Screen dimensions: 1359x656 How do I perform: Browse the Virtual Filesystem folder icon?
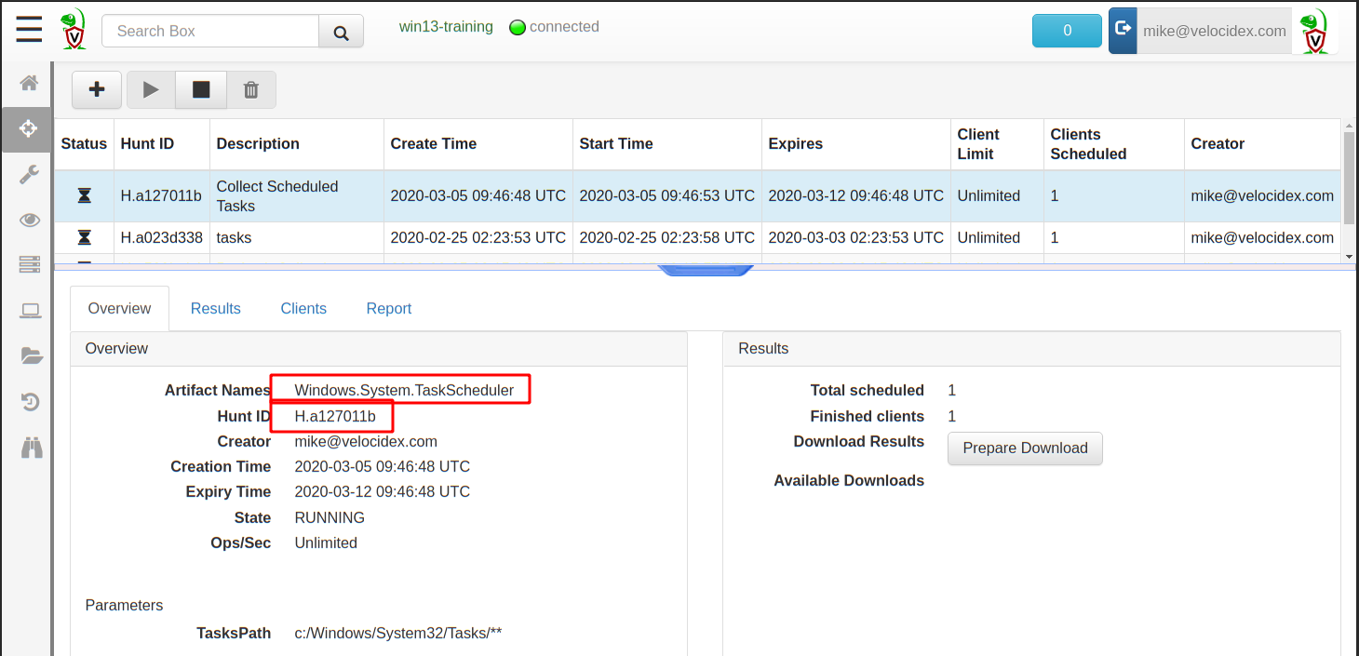tap(28, 355)
